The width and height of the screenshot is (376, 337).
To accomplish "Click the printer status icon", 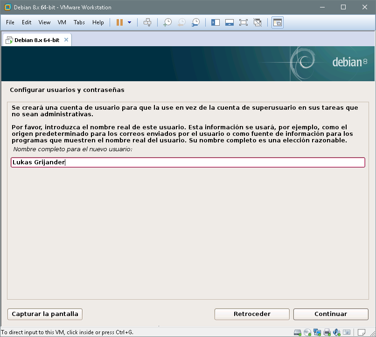I will [327, 332].
